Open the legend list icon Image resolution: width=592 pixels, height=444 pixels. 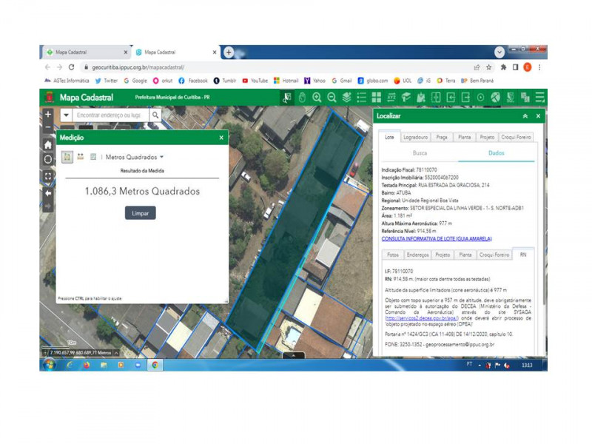point(361,98)
